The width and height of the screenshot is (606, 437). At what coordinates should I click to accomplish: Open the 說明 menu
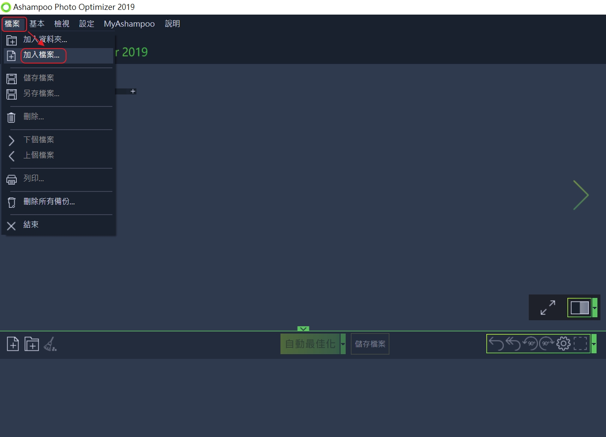(172, 24)
